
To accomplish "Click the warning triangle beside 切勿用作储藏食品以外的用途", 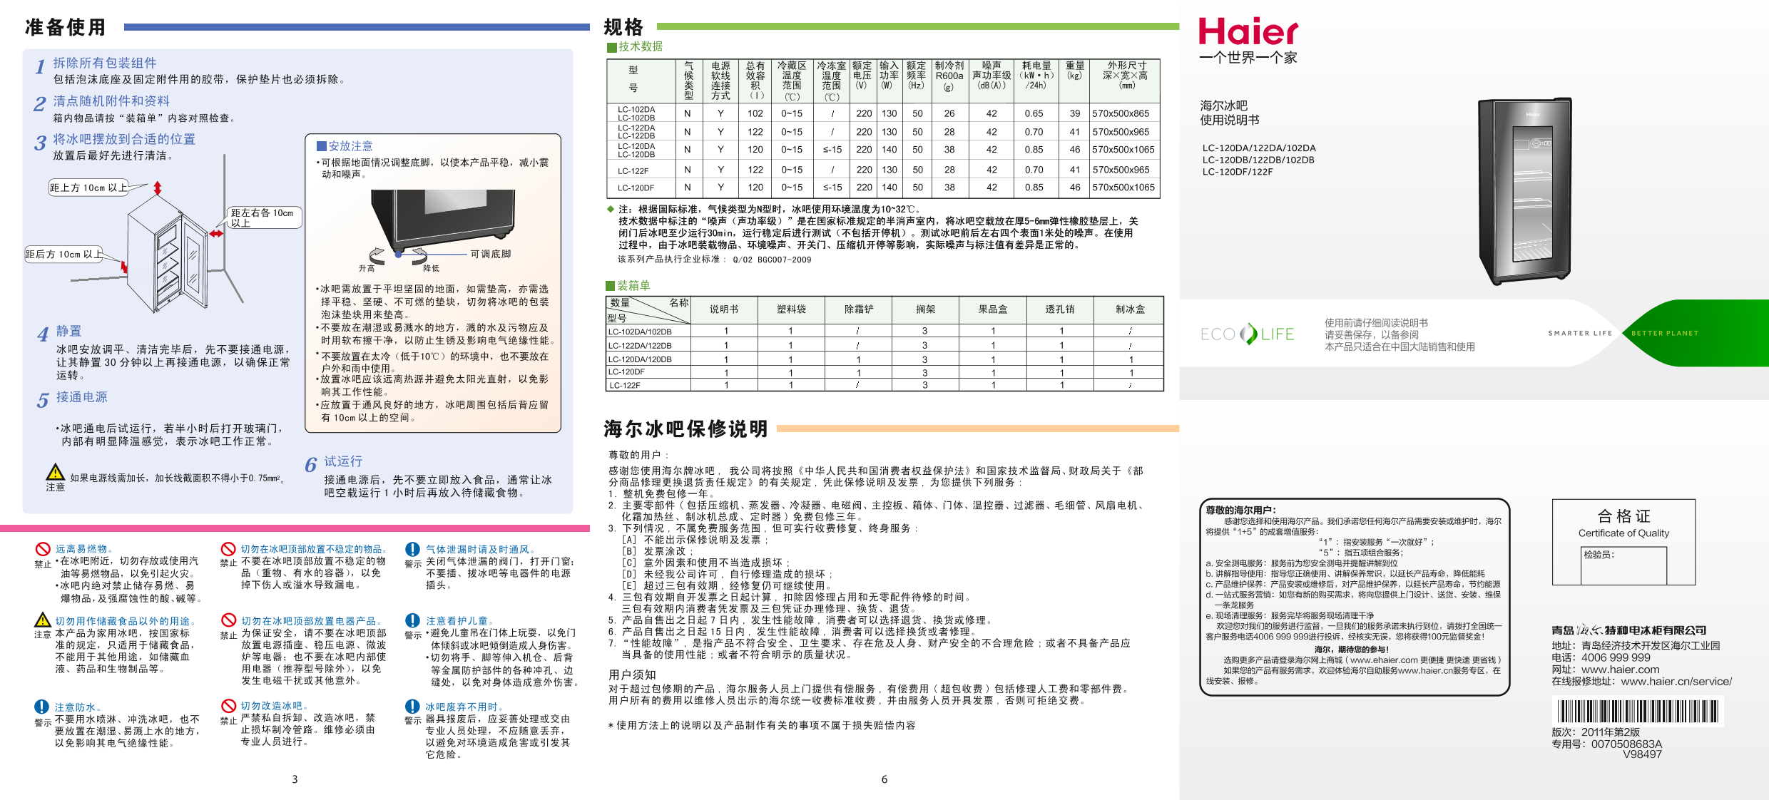I will click(x=43, y=620).
